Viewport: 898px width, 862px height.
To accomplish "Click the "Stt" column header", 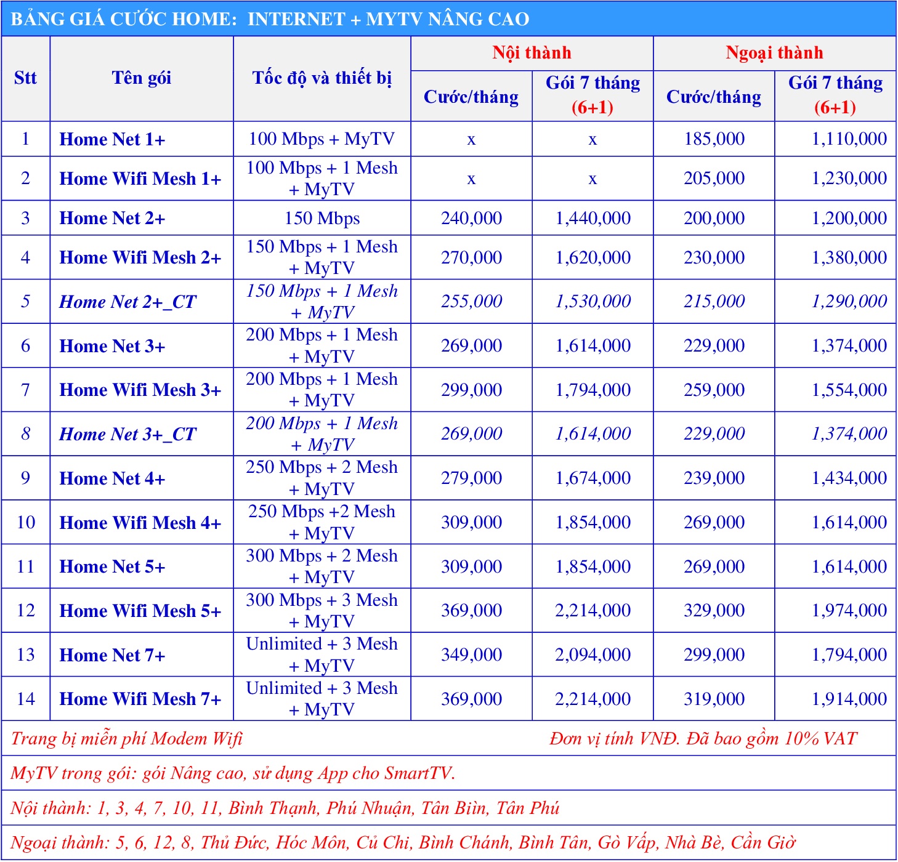I will point(25,78).
